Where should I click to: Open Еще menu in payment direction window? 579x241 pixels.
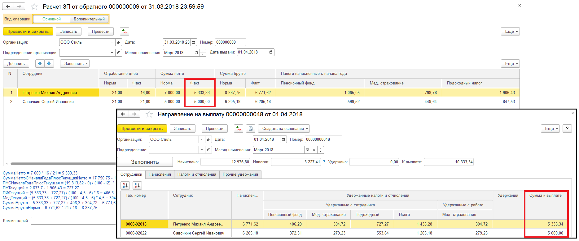tap(550, 128)
